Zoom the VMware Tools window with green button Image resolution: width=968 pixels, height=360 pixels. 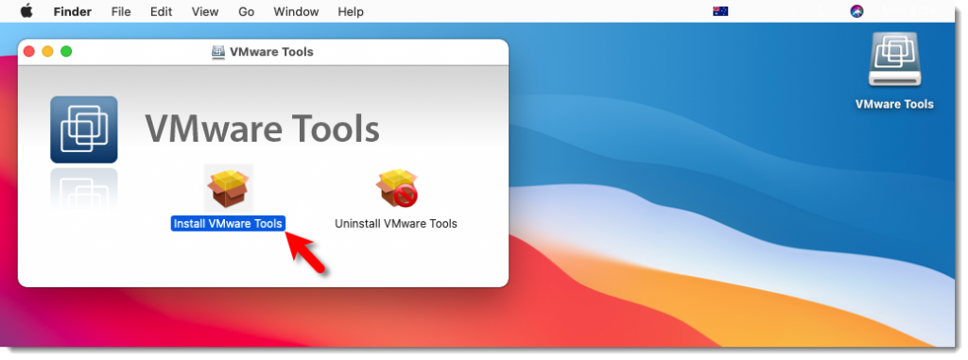(x=66, y=52)
